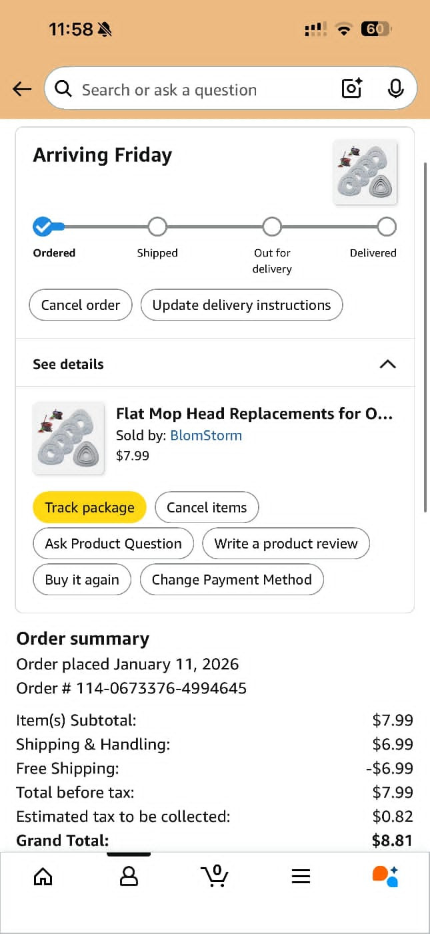Open the BlomStorm seller link
This screenshot has height=934, width=430.
click(206, 436)
